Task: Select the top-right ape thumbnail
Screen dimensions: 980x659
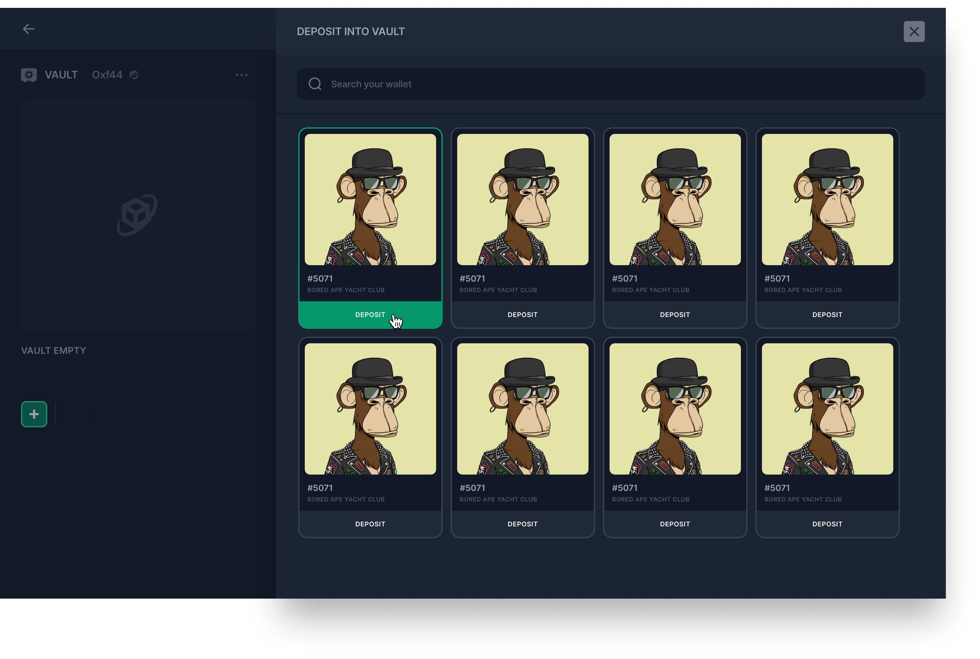Action: 827,200
